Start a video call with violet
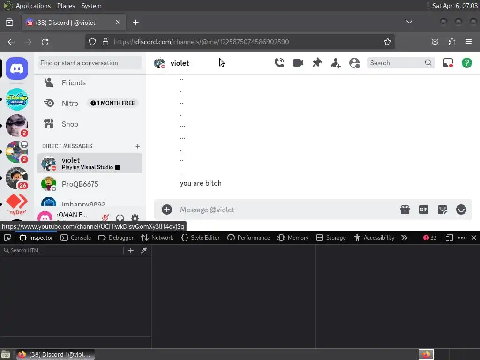The width and height of the screenshot is (480, 360). 298,63
